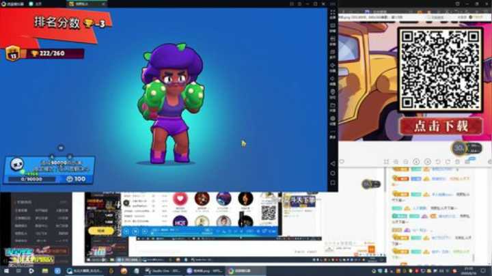This screenshot has width=492, height=276.
Task: Tap the Android home circle in emulator sidebar
Action: (333, 173)
